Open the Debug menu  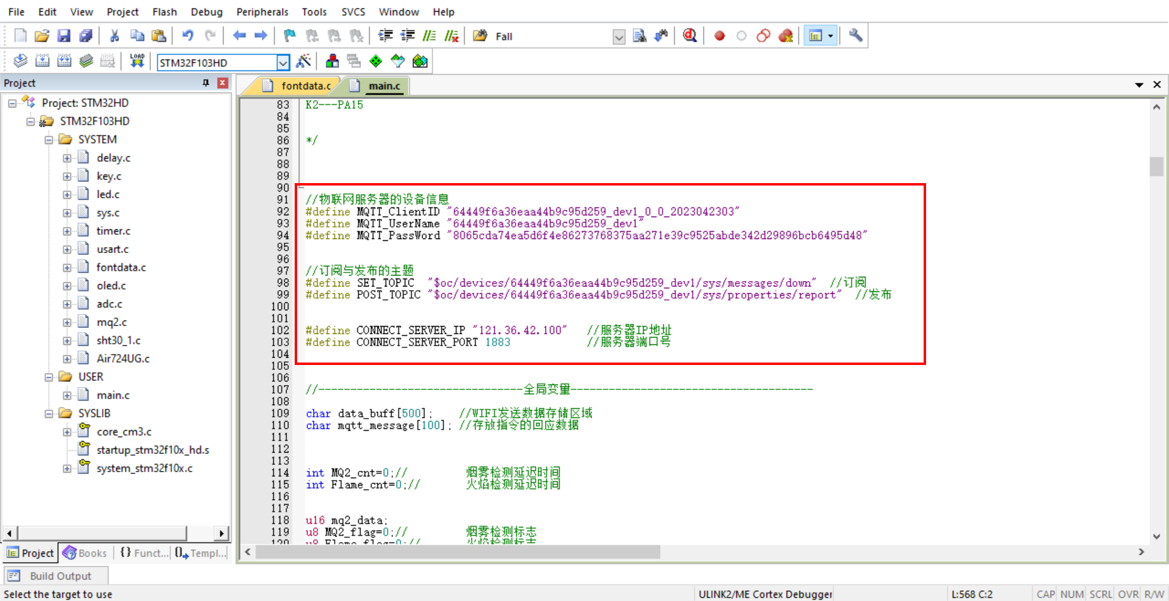pos(206,12)
